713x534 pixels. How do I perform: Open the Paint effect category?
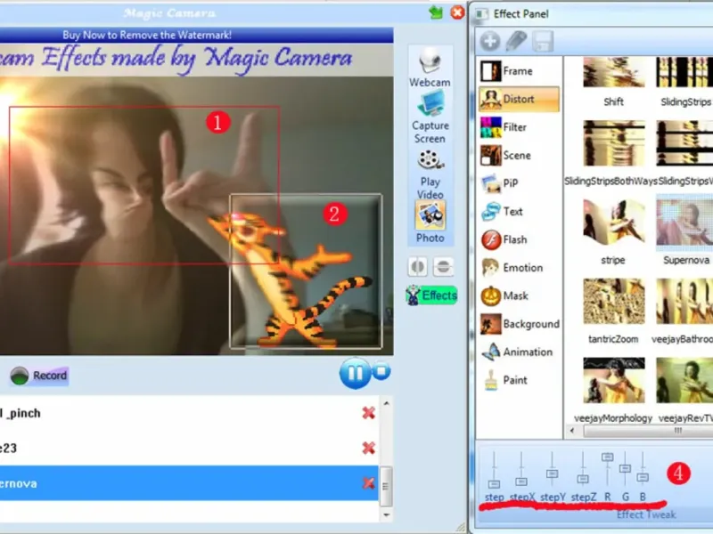pyautogui.click(x=519, y=381)
